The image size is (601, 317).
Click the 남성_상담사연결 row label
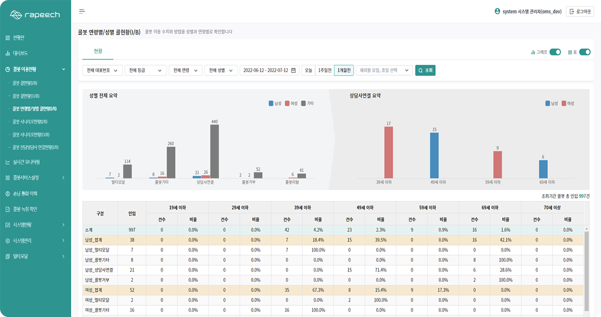coord(98,270)
